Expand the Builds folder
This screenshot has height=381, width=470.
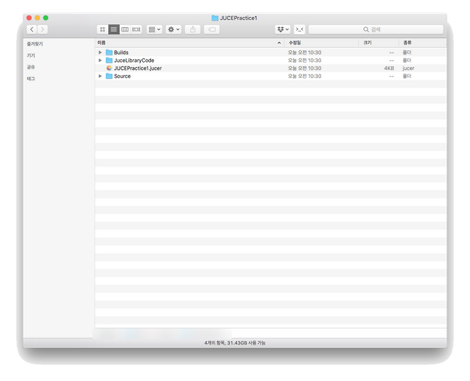100,52
